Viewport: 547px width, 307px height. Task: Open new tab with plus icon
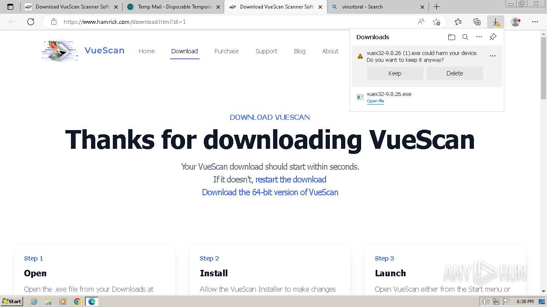(436, 7)
